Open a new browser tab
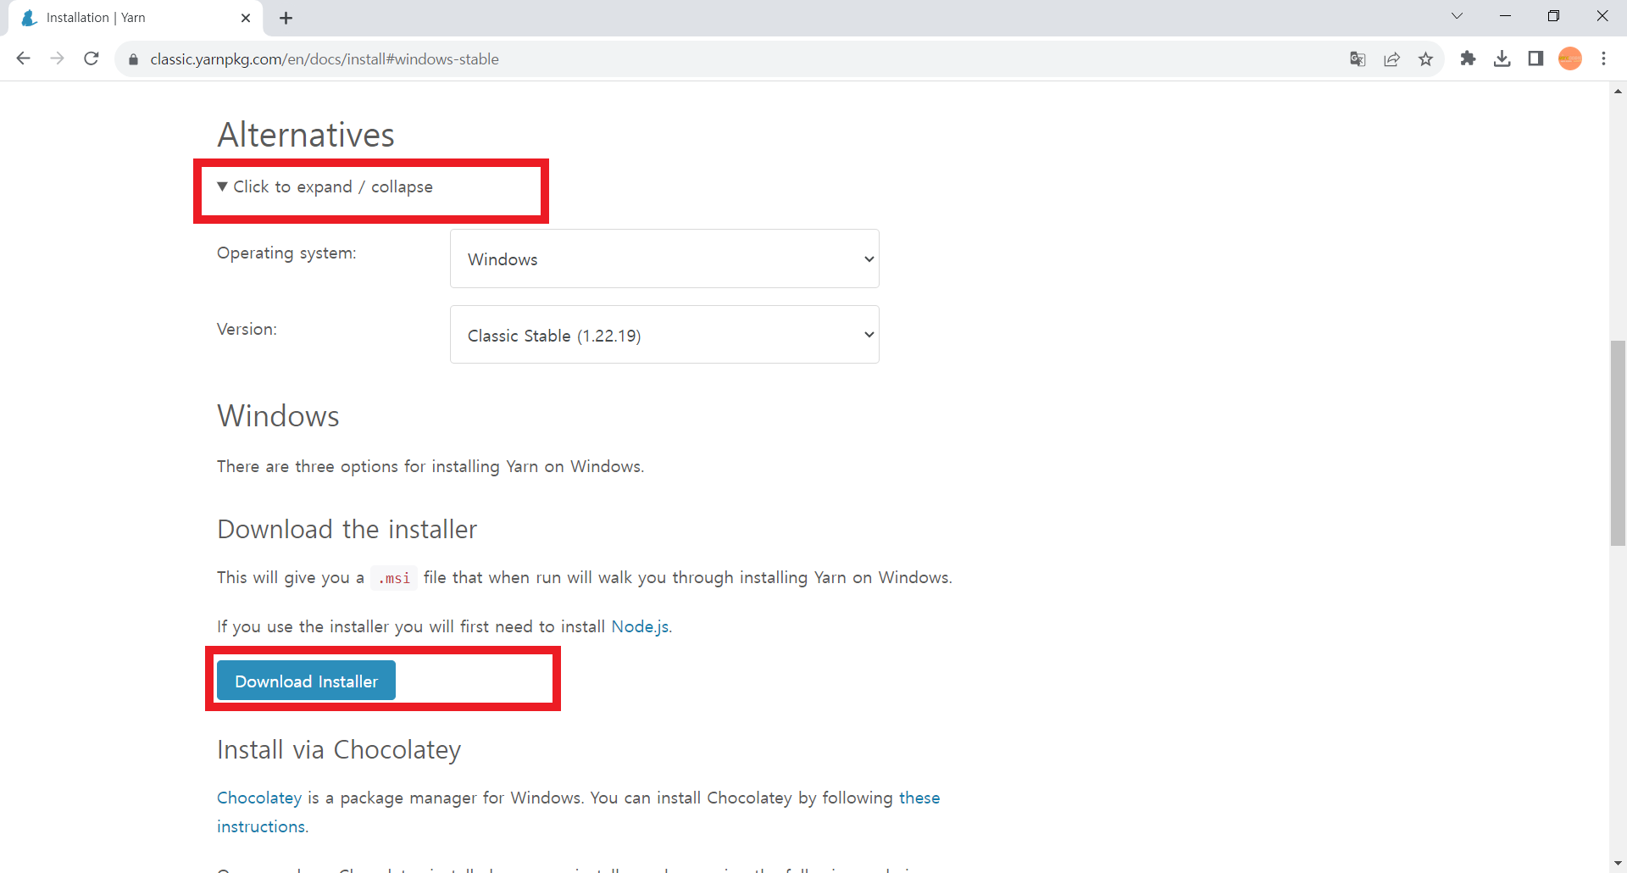Image resolution: width=1627 pixels, height=873 pixels. click(286, 18)
